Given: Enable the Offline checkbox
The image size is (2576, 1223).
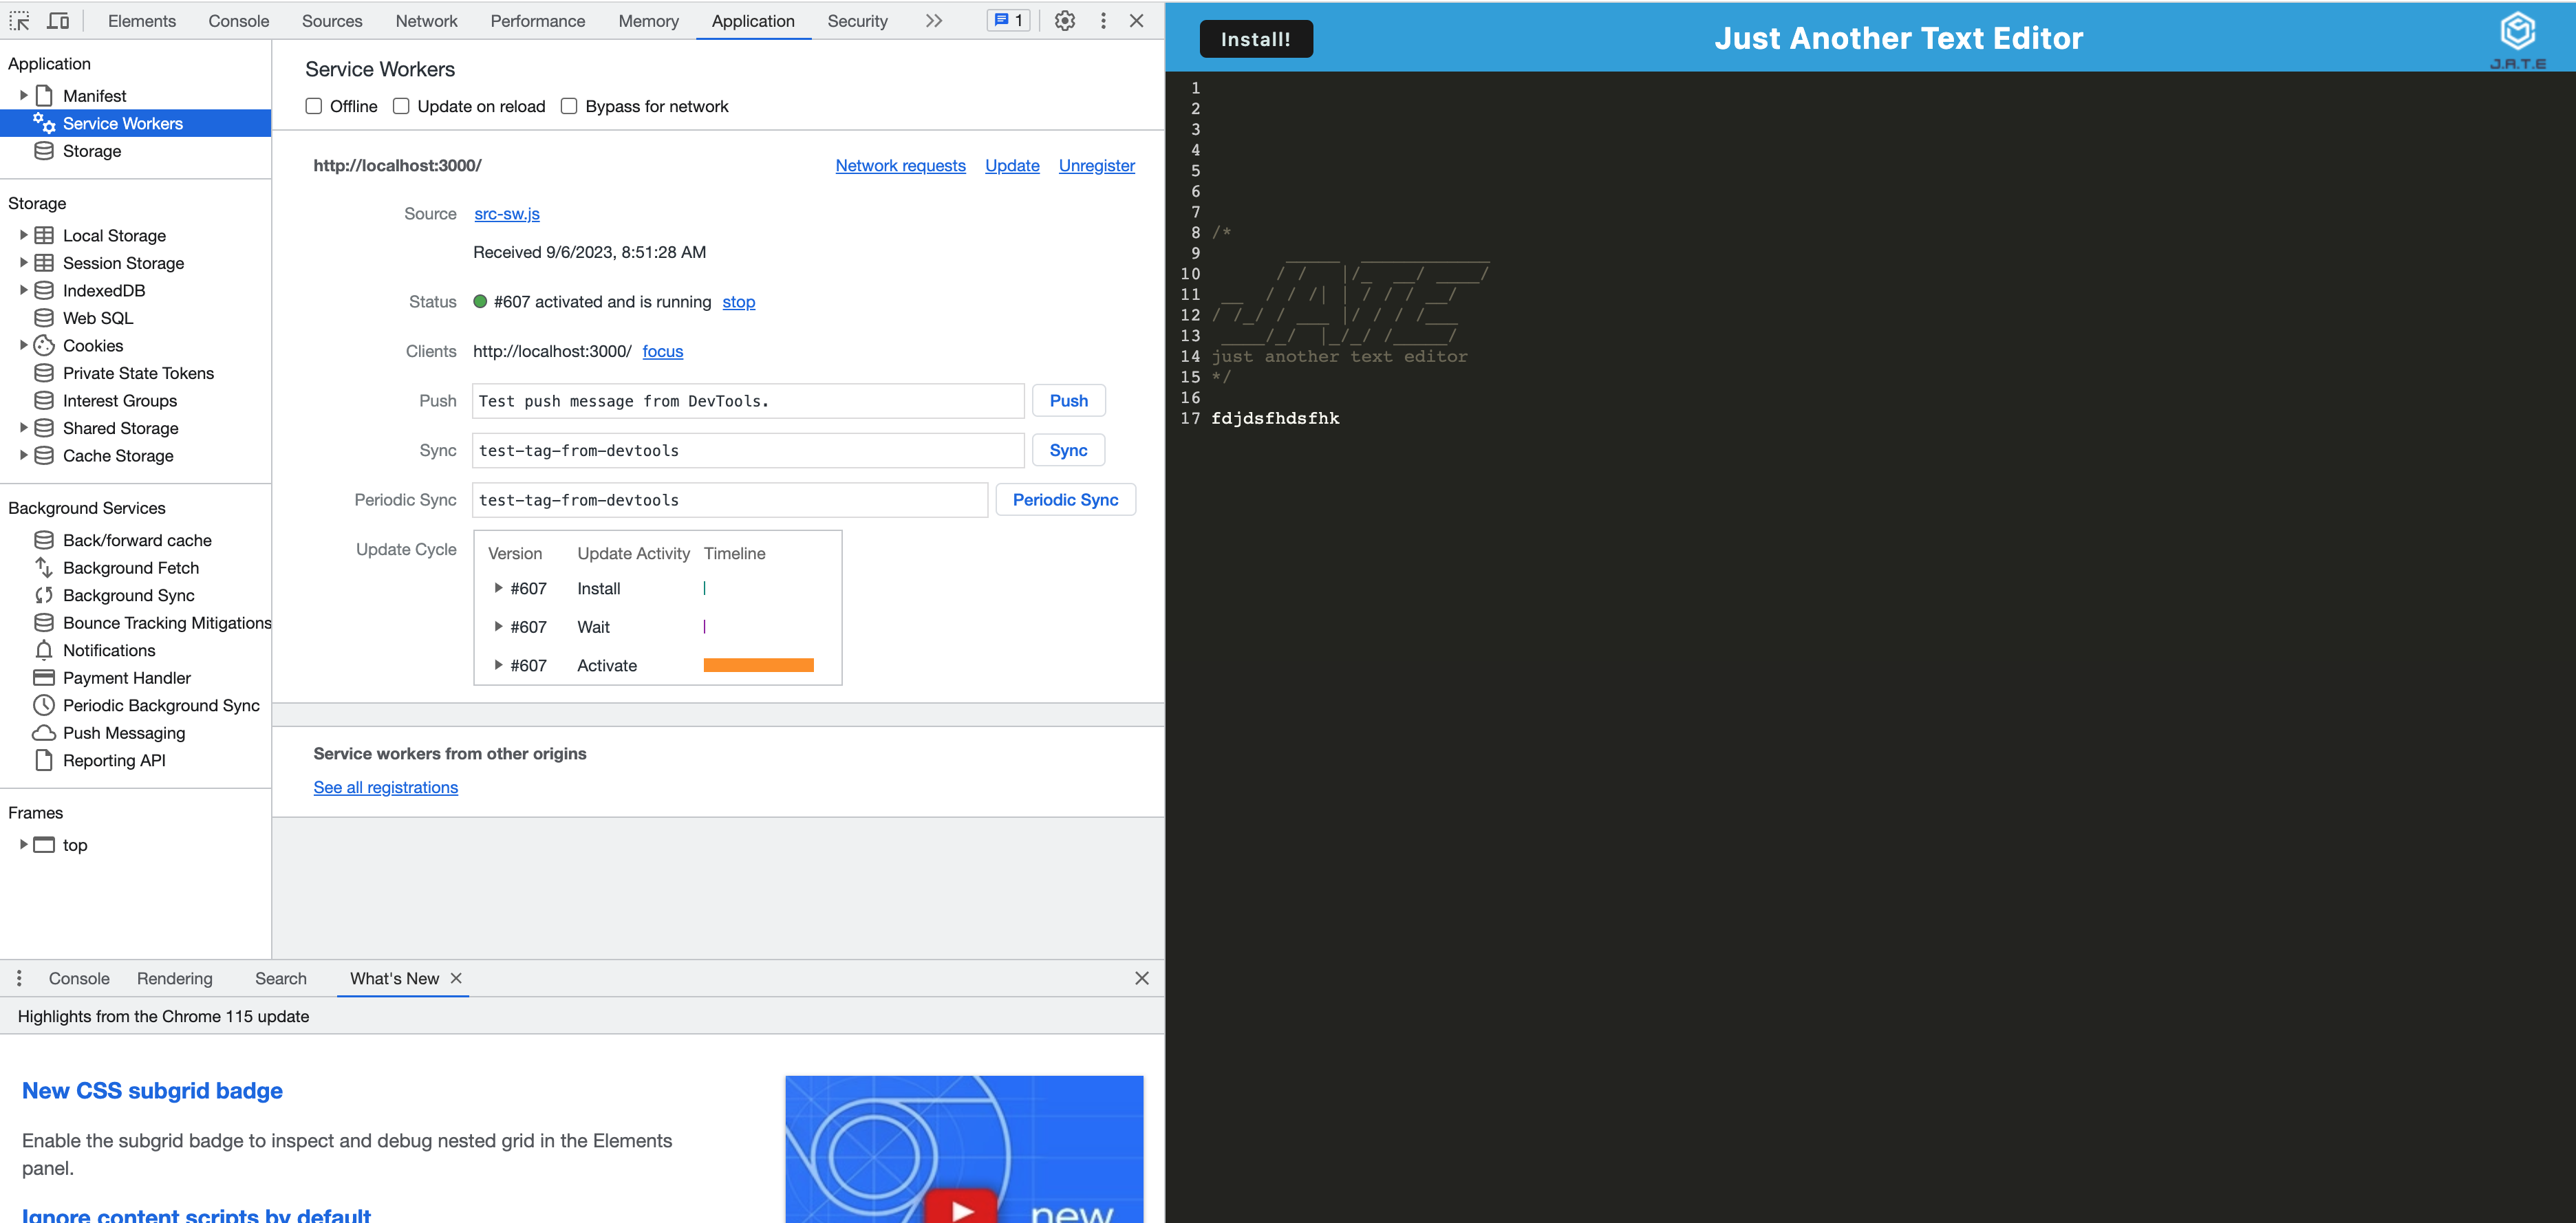Looking at the screenshot, I should tap(314, 106).
